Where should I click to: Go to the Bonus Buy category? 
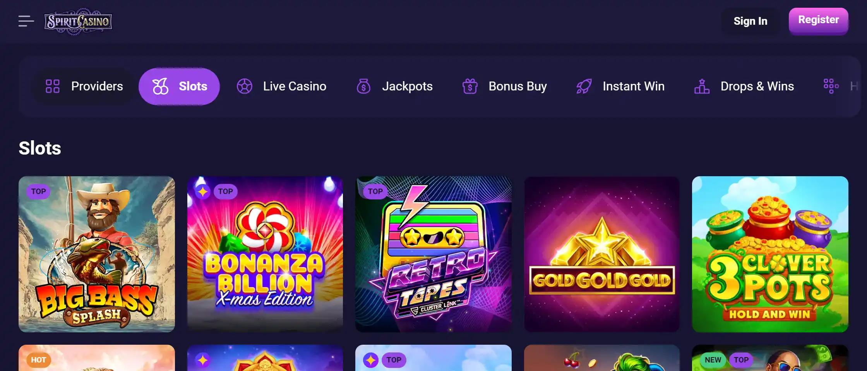click(517, 86)
